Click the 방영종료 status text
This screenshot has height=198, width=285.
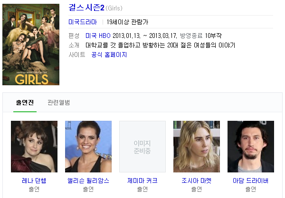191,36
